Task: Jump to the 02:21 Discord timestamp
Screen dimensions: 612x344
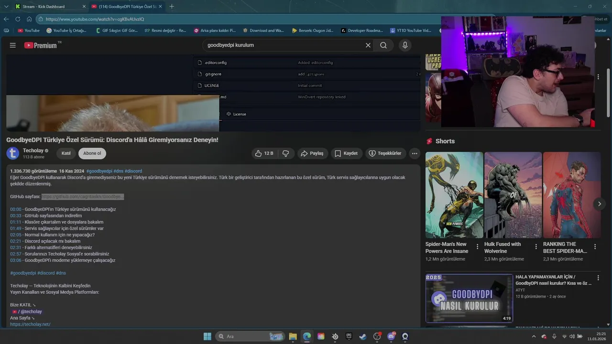Action: point(16,241)
